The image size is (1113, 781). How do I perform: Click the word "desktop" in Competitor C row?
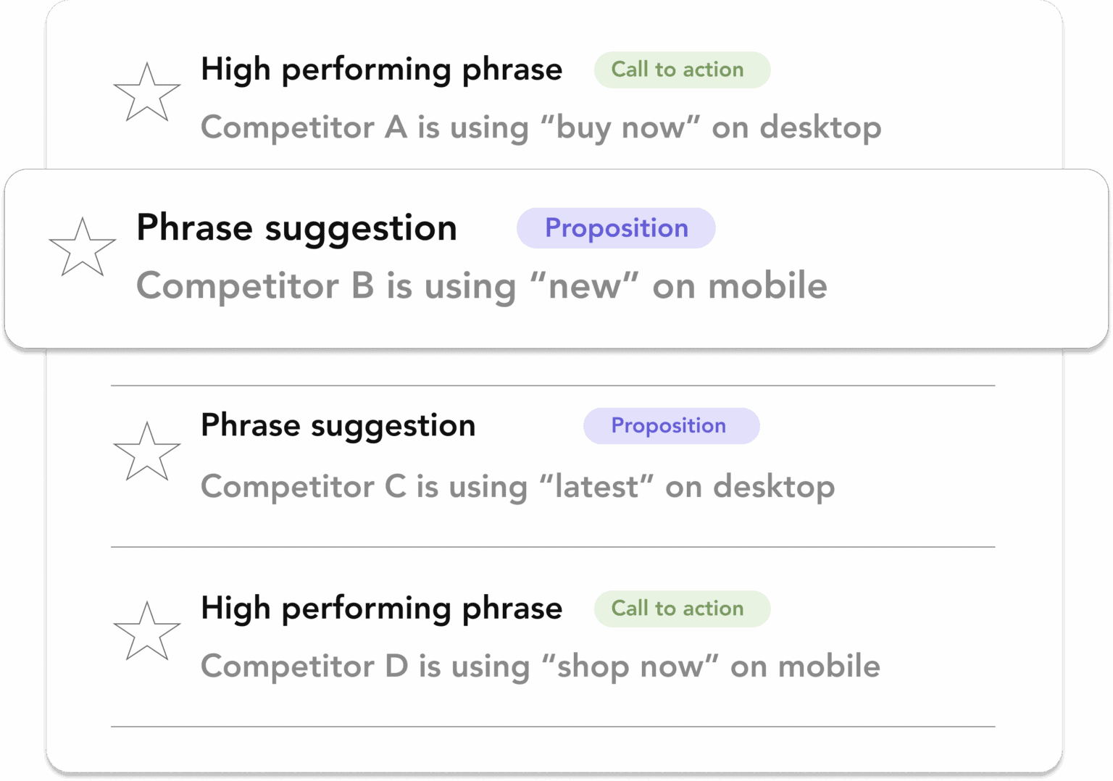pyautogui.click(x=774, y=487)
